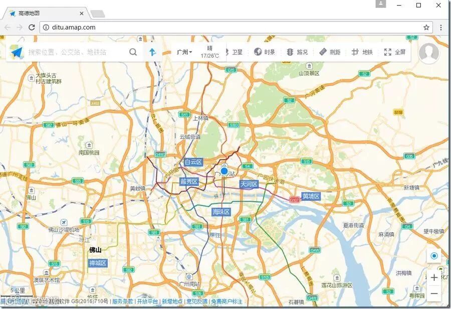Reload the page in Chrome
The height and width of the screenshot is (309, 451).
pos(32,28)
